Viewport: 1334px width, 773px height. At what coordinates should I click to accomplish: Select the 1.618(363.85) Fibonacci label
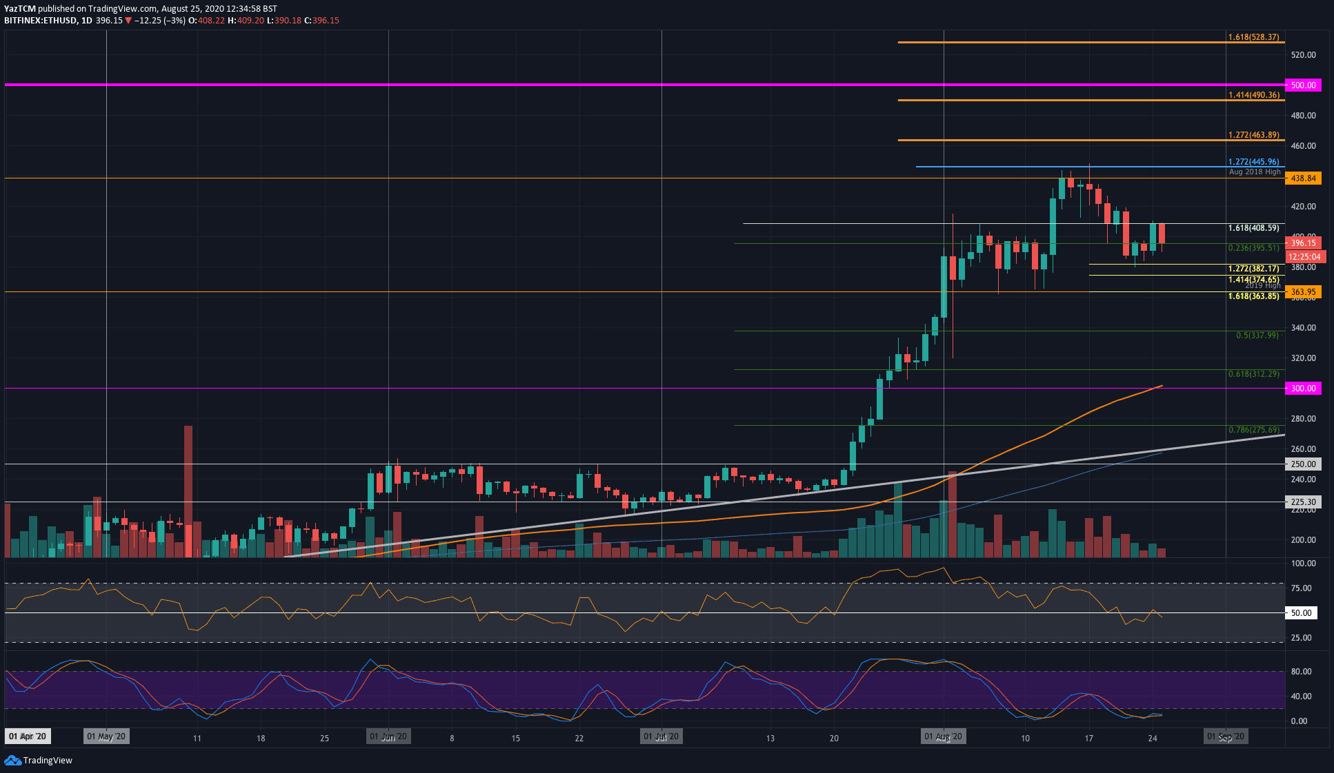coord(1253,296)
